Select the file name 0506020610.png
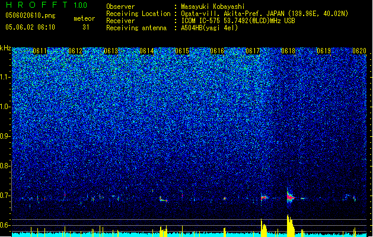This screenshot has width=373, height=237. coord(30,15)
